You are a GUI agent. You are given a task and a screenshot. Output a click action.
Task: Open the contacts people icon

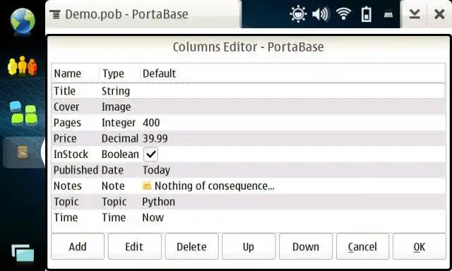pyautogui.click(x=22, y=66)
